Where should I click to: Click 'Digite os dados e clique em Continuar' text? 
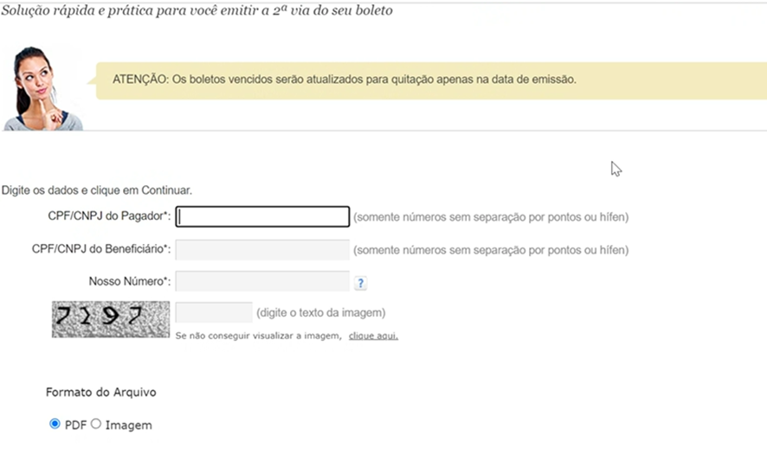(97, 190)
